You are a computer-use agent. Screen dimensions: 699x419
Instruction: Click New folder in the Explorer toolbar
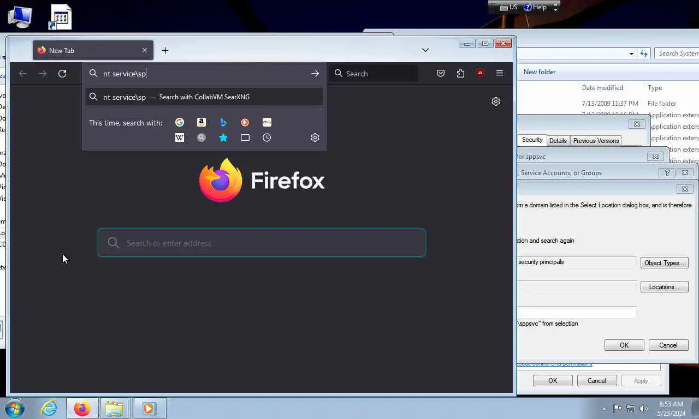pos(540,72)
